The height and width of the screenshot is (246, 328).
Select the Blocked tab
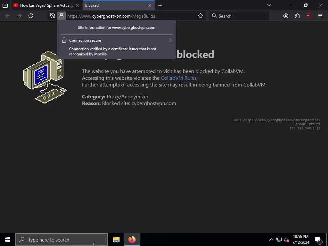[x=119, y=5]
